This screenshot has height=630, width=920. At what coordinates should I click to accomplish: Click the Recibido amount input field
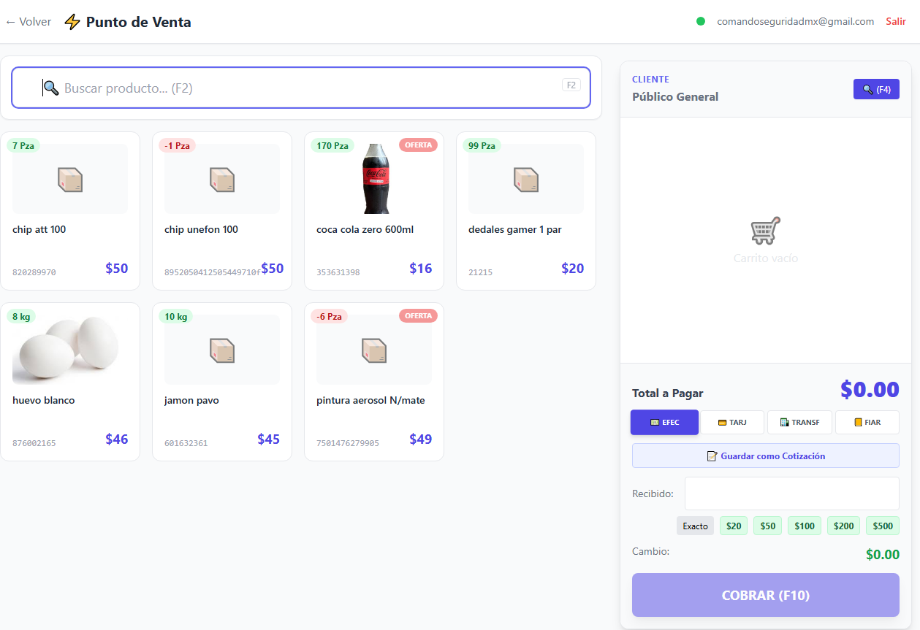pos(791,493)
